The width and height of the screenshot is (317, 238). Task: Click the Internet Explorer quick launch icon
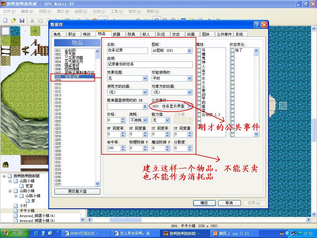36,233
